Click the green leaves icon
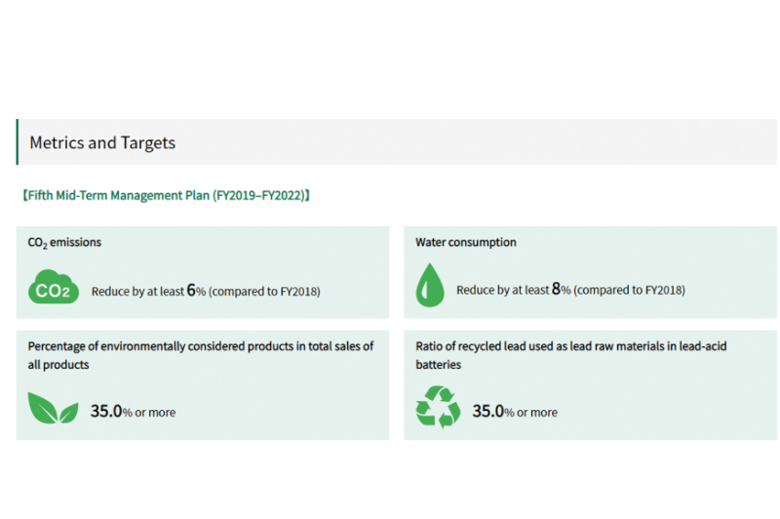The image size is (780, 519). [x=53, y=409]
